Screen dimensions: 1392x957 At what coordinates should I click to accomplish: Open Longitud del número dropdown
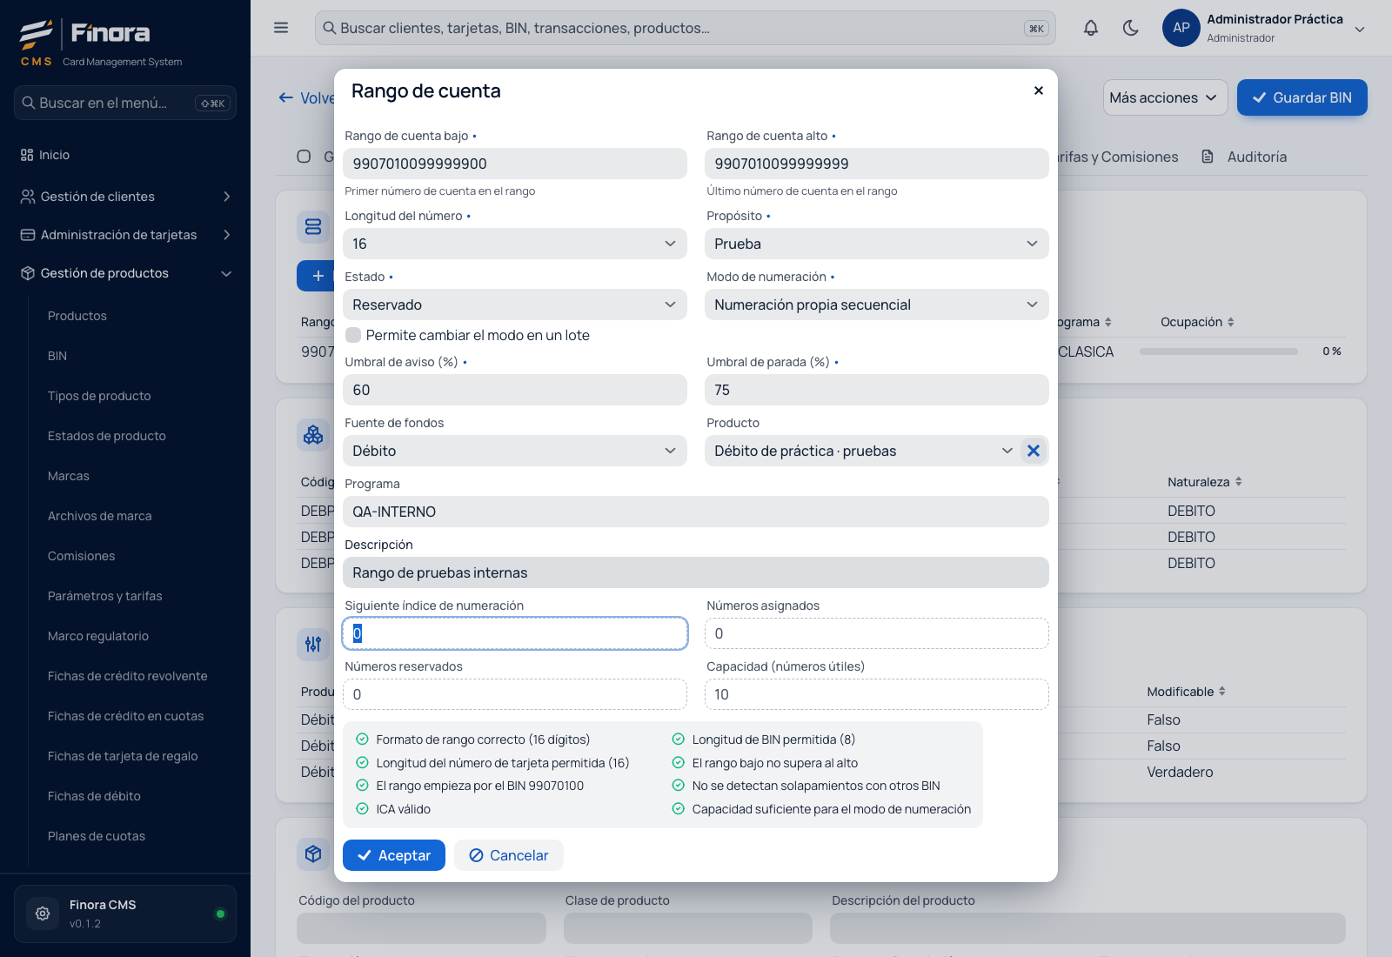click(515, 244)
